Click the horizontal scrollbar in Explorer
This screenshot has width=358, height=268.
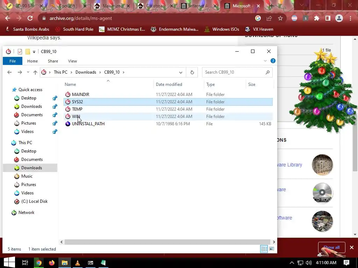pos(167,242)
